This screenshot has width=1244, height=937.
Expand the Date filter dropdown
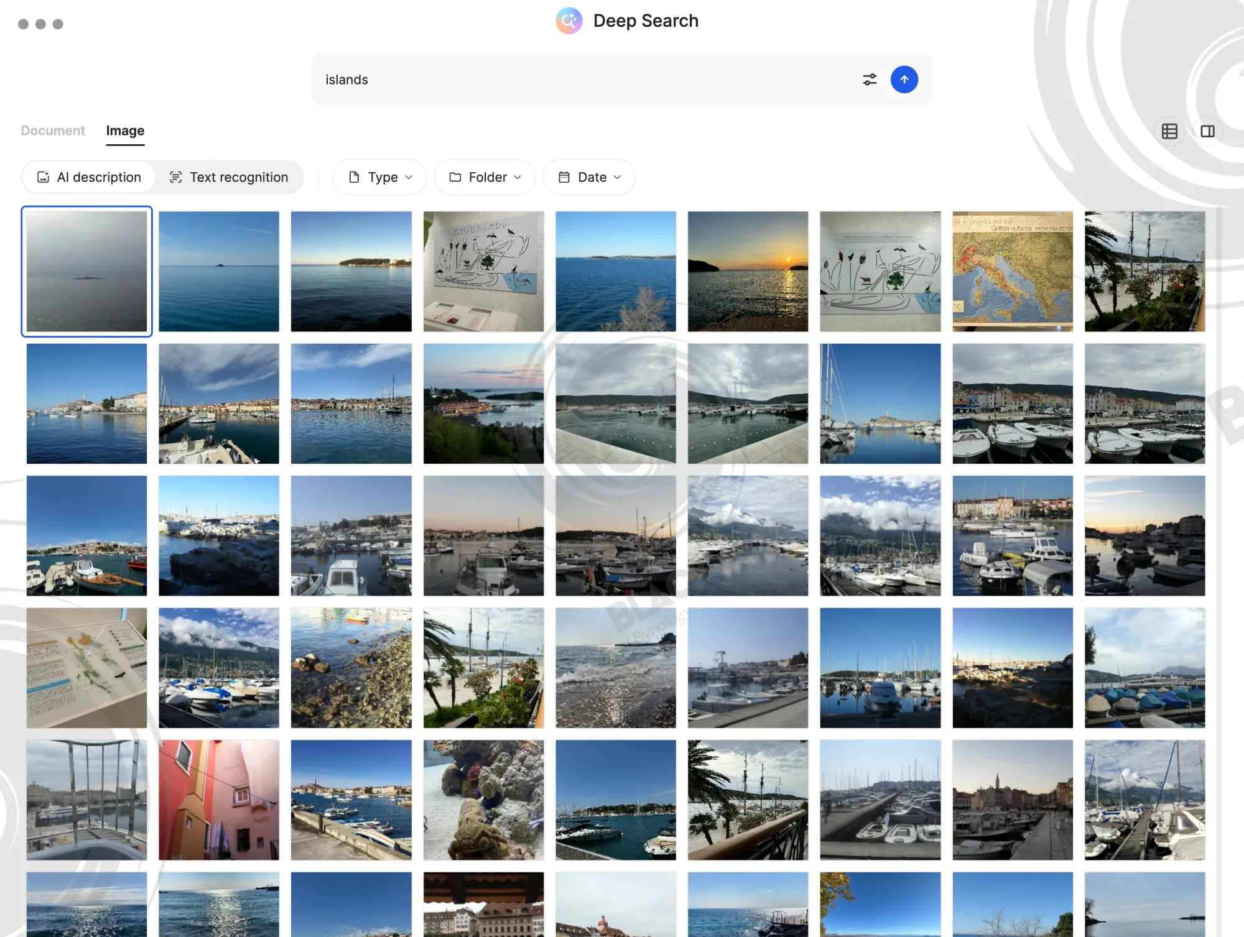click(588, 177)
